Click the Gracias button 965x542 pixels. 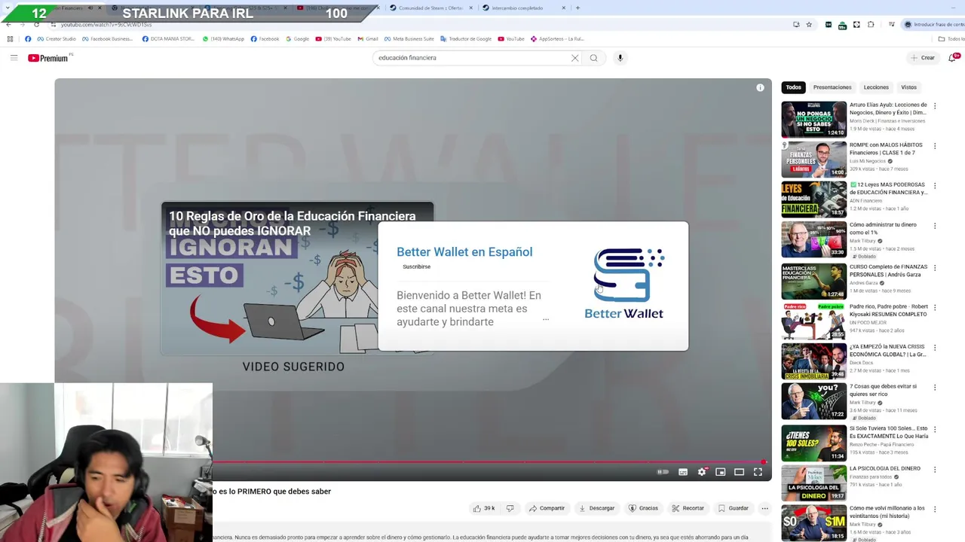pyautogui.click(x=643, y=508)
